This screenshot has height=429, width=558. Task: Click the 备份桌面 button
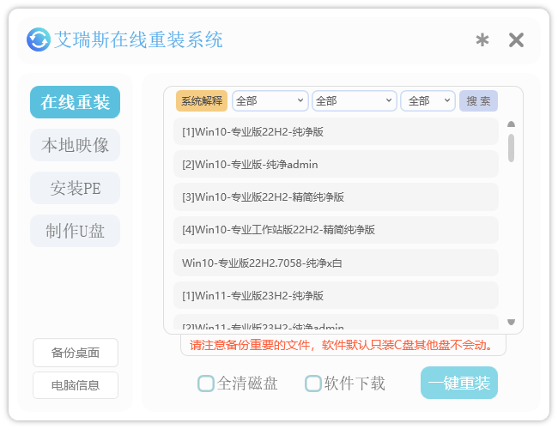(x=76, y=353)
